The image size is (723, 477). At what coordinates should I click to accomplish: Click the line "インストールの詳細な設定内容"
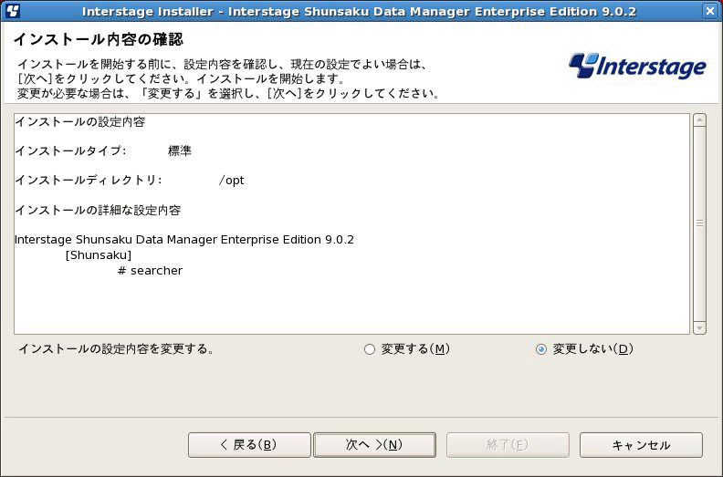[98, 210]
